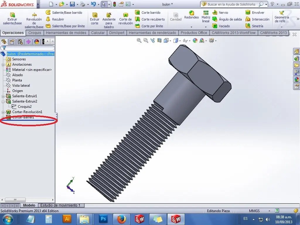Select Corte de revolución tool
This screenshot has width=300, height=225.
click(x=125, y=19)
